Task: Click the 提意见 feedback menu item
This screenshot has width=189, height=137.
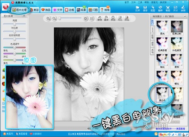Action: (154, 2)
